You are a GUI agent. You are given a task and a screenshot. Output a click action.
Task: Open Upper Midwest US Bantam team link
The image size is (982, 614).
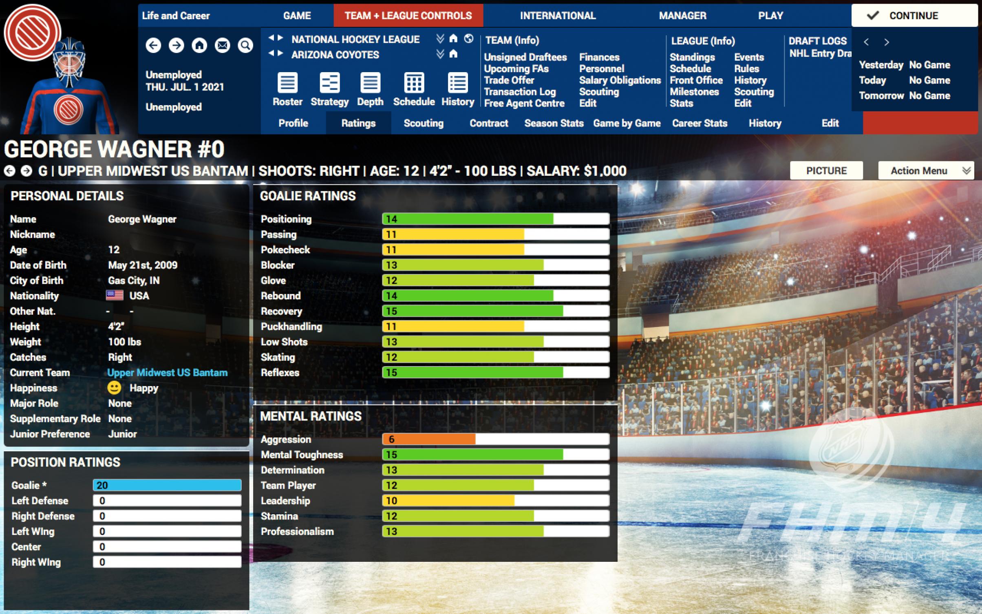click(167, 373)
